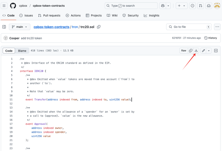Open the more file actions ellipsis
The image size is (222, 151).
pos(217,27)
